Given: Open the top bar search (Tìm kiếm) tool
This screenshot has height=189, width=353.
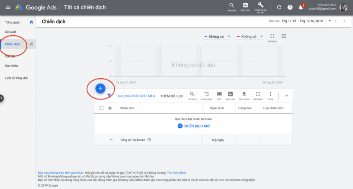Looking at the screenshot, I should tap(231, 7).
